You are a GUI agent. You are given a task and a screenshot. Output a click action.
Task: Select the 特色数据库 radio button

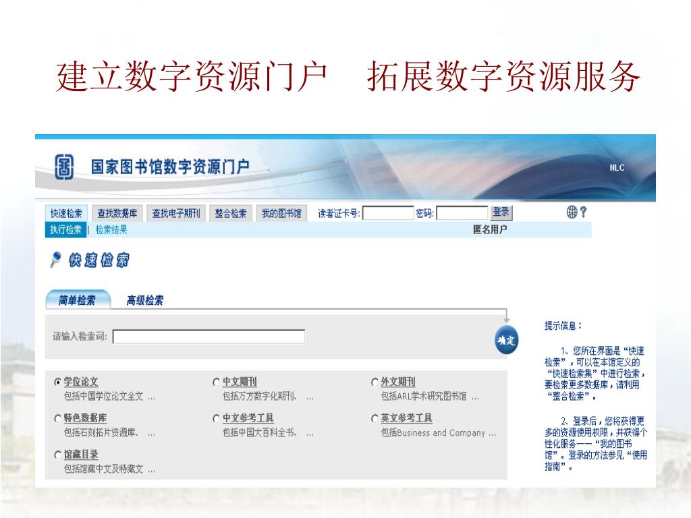click(x=58, y=418)
